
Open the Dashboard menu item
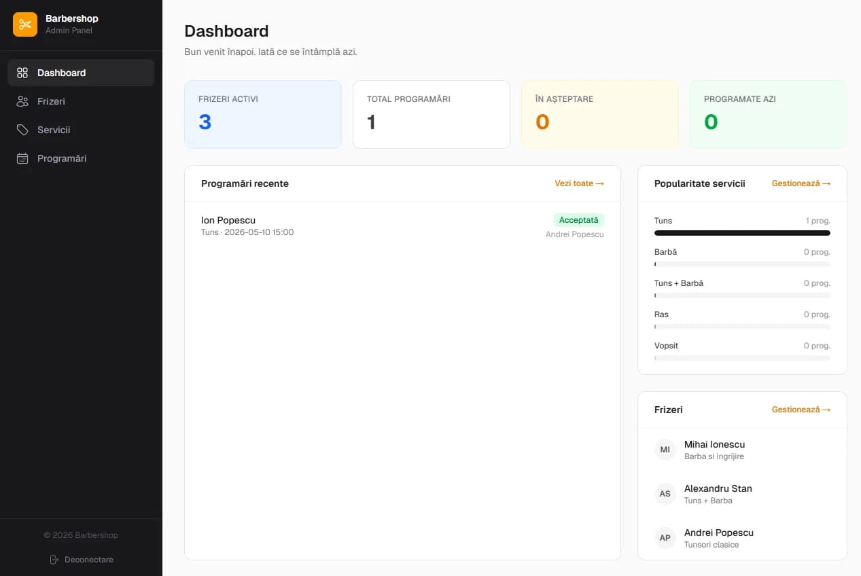point(81,73)
